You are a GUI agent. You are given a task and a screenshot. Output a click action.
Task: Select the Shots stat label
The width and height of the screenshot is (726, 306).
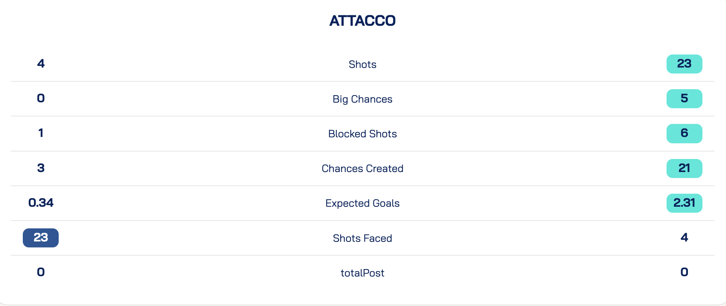(362, 64)
